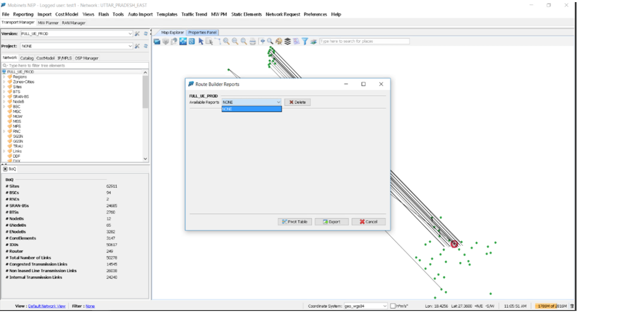Open the Available Reports dropdown
The width and height of the screenshot is (623, 312).
251,102
